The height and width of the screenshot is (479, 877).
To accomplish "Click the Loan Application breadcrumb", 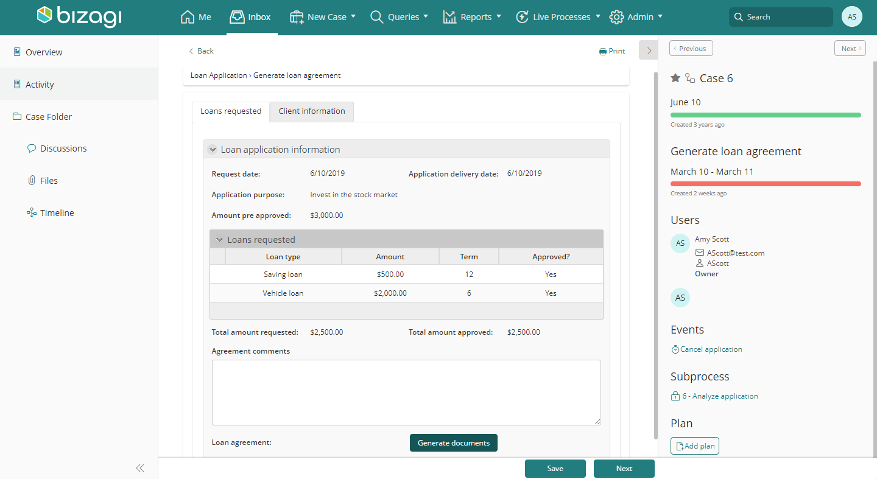I will click(x=219, y=75).
